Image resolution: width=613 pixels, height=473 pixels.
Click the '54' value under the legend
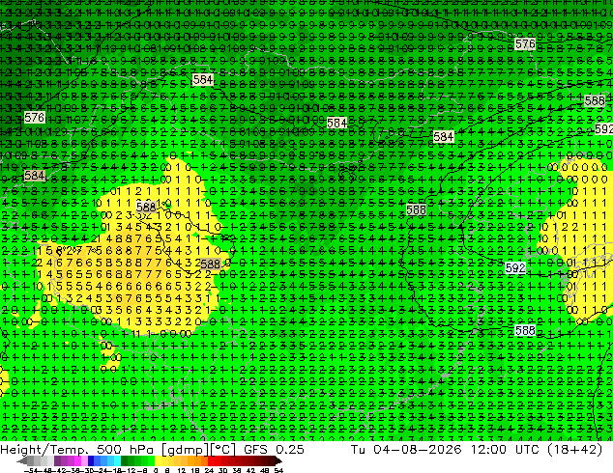point(277,470)
